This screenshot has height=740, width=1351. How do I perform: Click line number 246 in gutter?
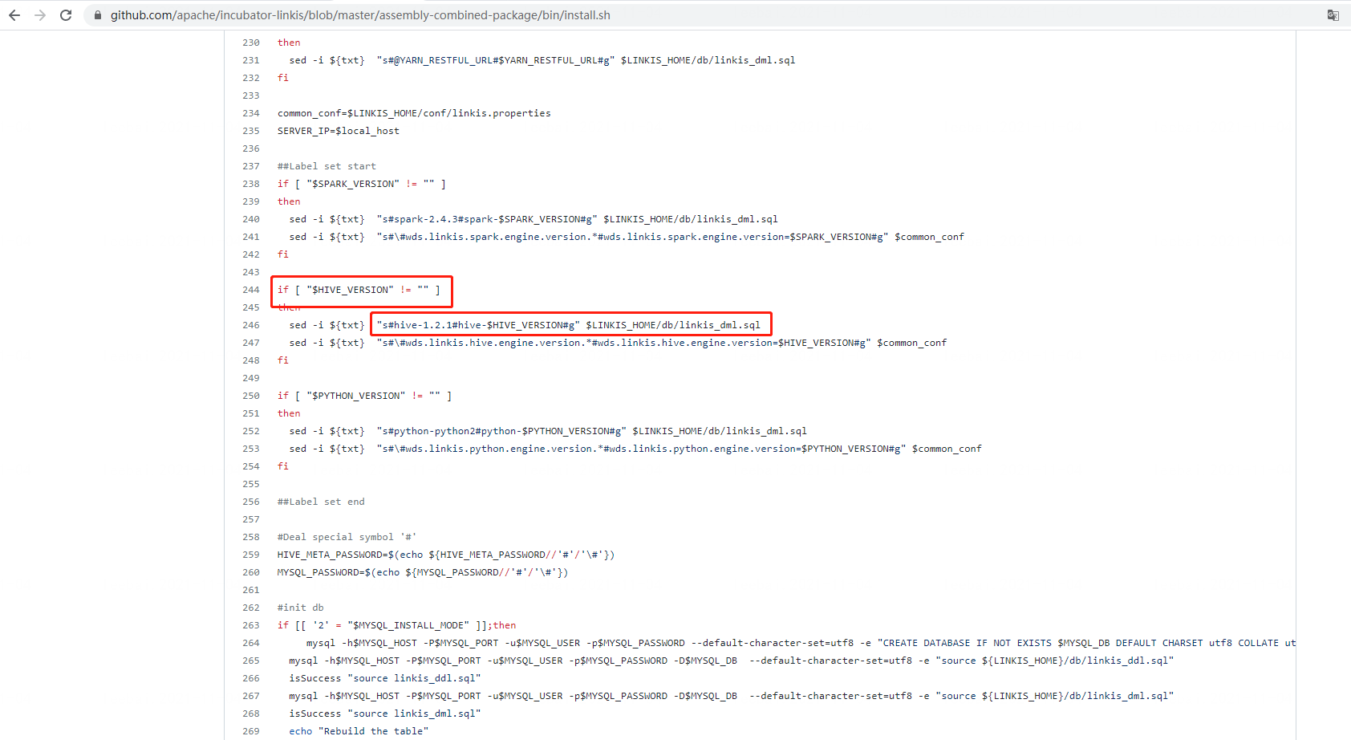click(x=251, y=325)
